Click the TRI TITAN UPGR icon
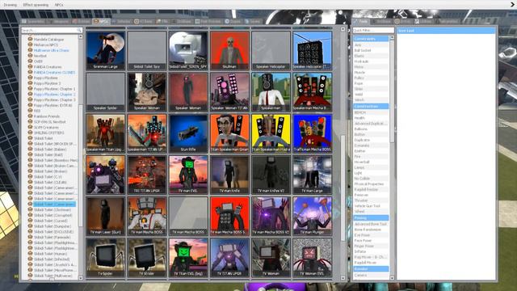517x291 pixels. pos(147,175)
